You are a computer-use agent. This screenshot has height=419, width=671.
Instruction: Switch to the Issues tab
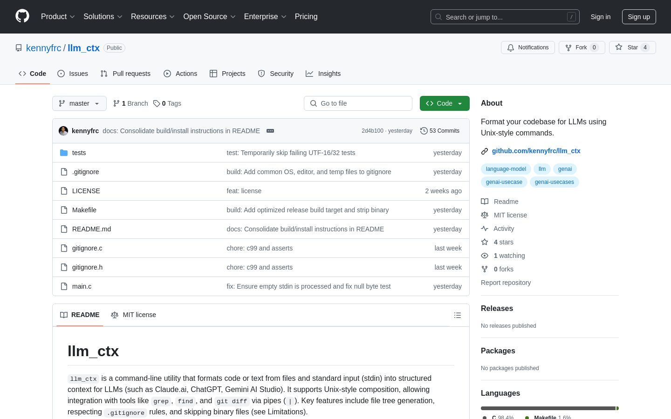click(73, 74)
